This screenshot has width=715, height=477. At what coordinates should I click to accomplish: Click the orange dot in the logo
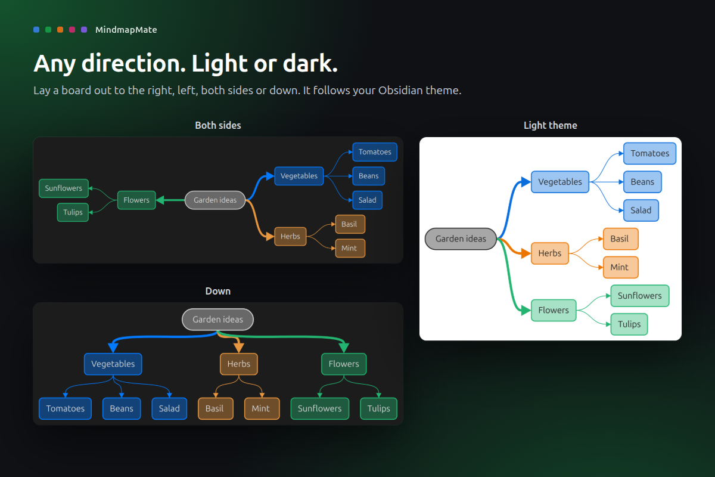tap(60, 29)
